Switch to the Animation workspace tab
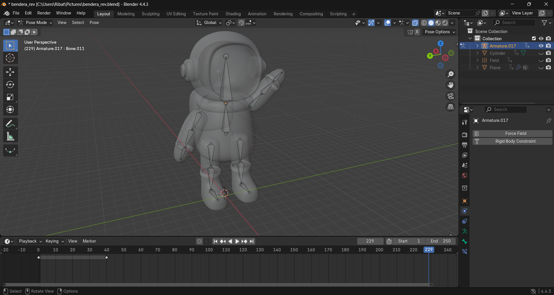 (257, 14)
